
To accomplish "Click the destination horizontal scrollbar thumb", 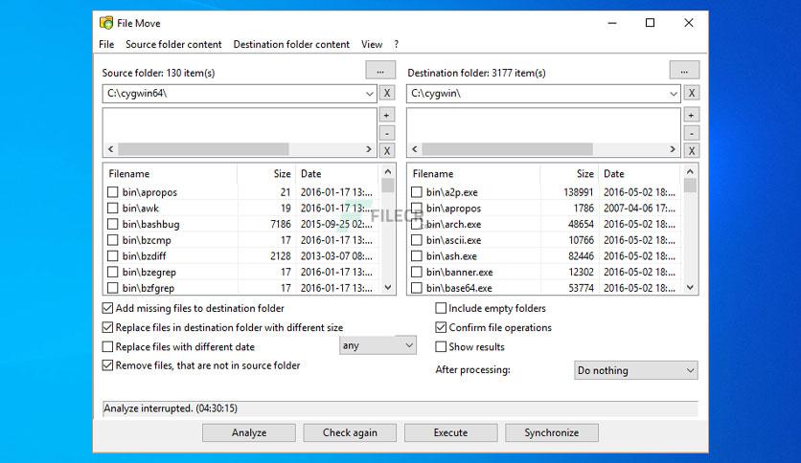I will coord(507,149).
